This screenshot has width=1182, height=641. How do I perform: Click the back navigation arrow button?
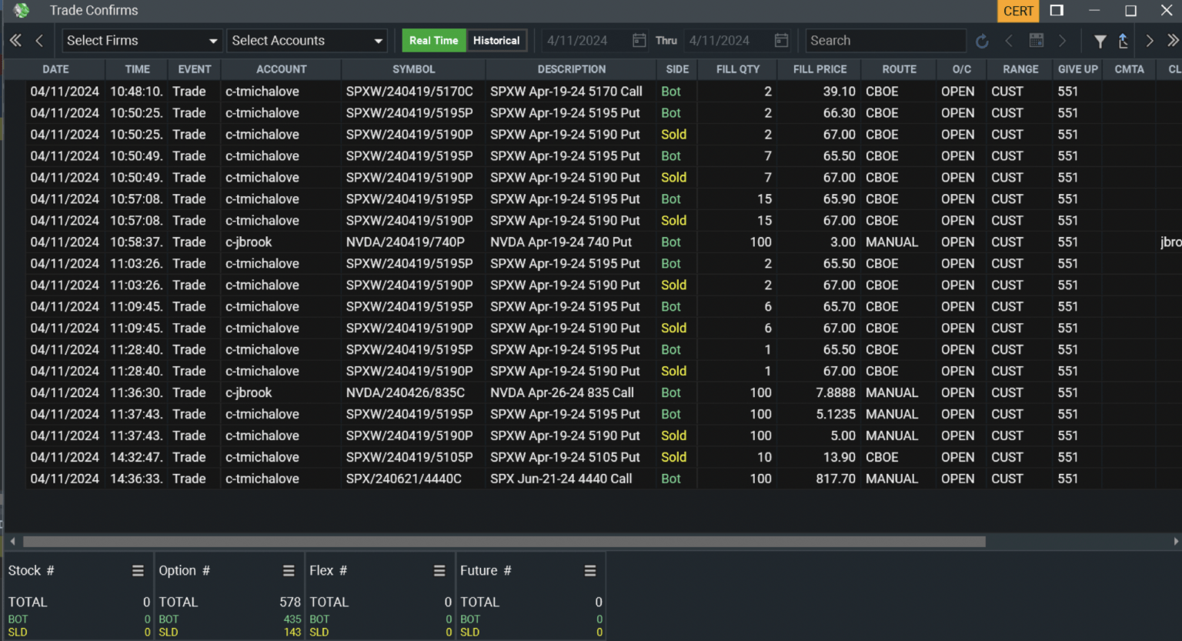(x=39, y=40)
